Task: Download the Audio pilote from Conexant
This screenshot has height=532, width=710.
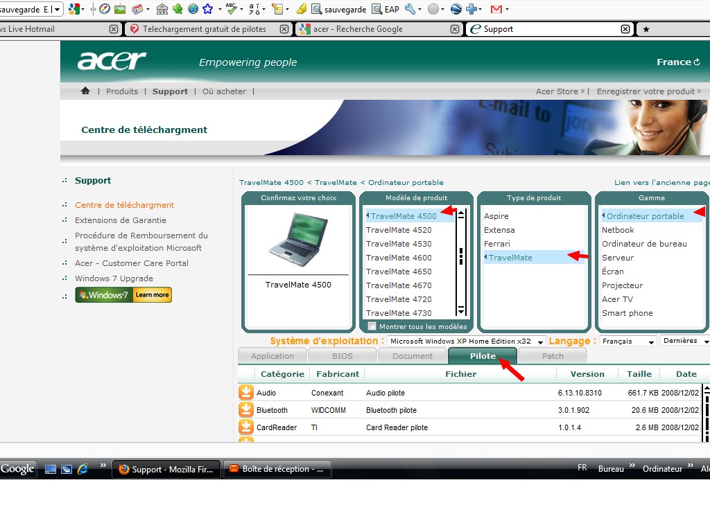Action: (x=245, y=393)
